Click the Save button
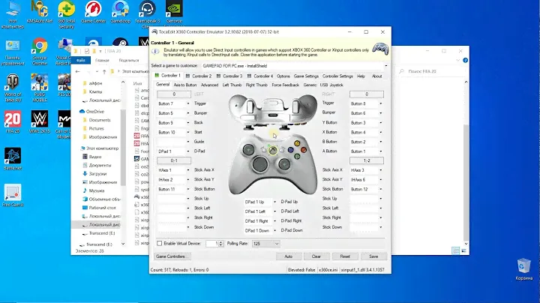 371,256
